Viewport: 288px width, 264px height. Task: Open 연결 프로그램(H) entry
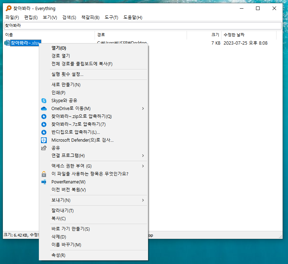coord(93,156)
